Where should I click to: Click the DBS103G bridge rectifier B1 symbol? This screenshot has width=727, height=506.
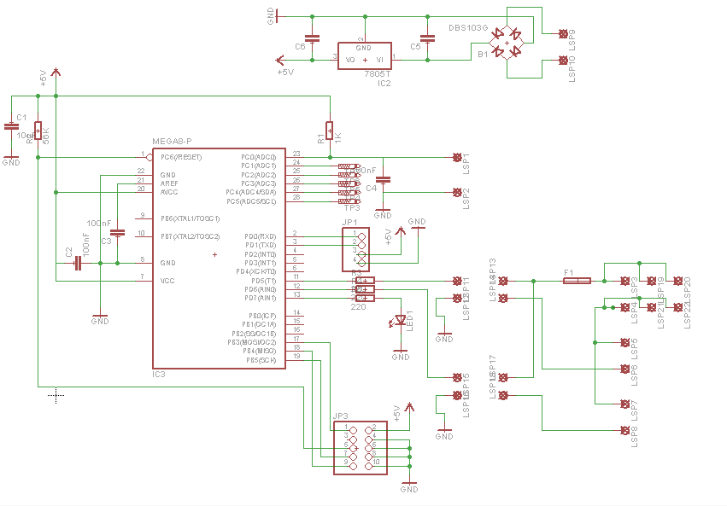507,43
